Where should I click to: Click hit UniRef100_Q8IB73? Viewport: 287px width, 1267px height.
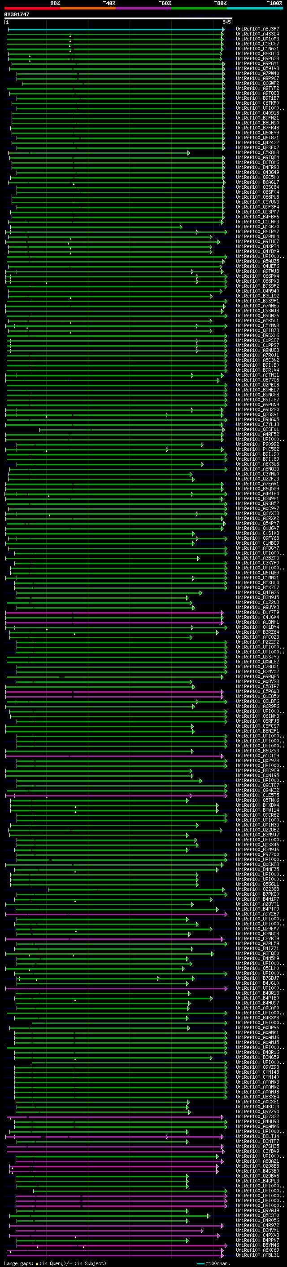click(257, 330)
